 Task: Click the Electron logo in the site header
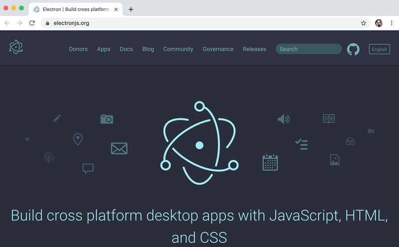tap(16, 47)
